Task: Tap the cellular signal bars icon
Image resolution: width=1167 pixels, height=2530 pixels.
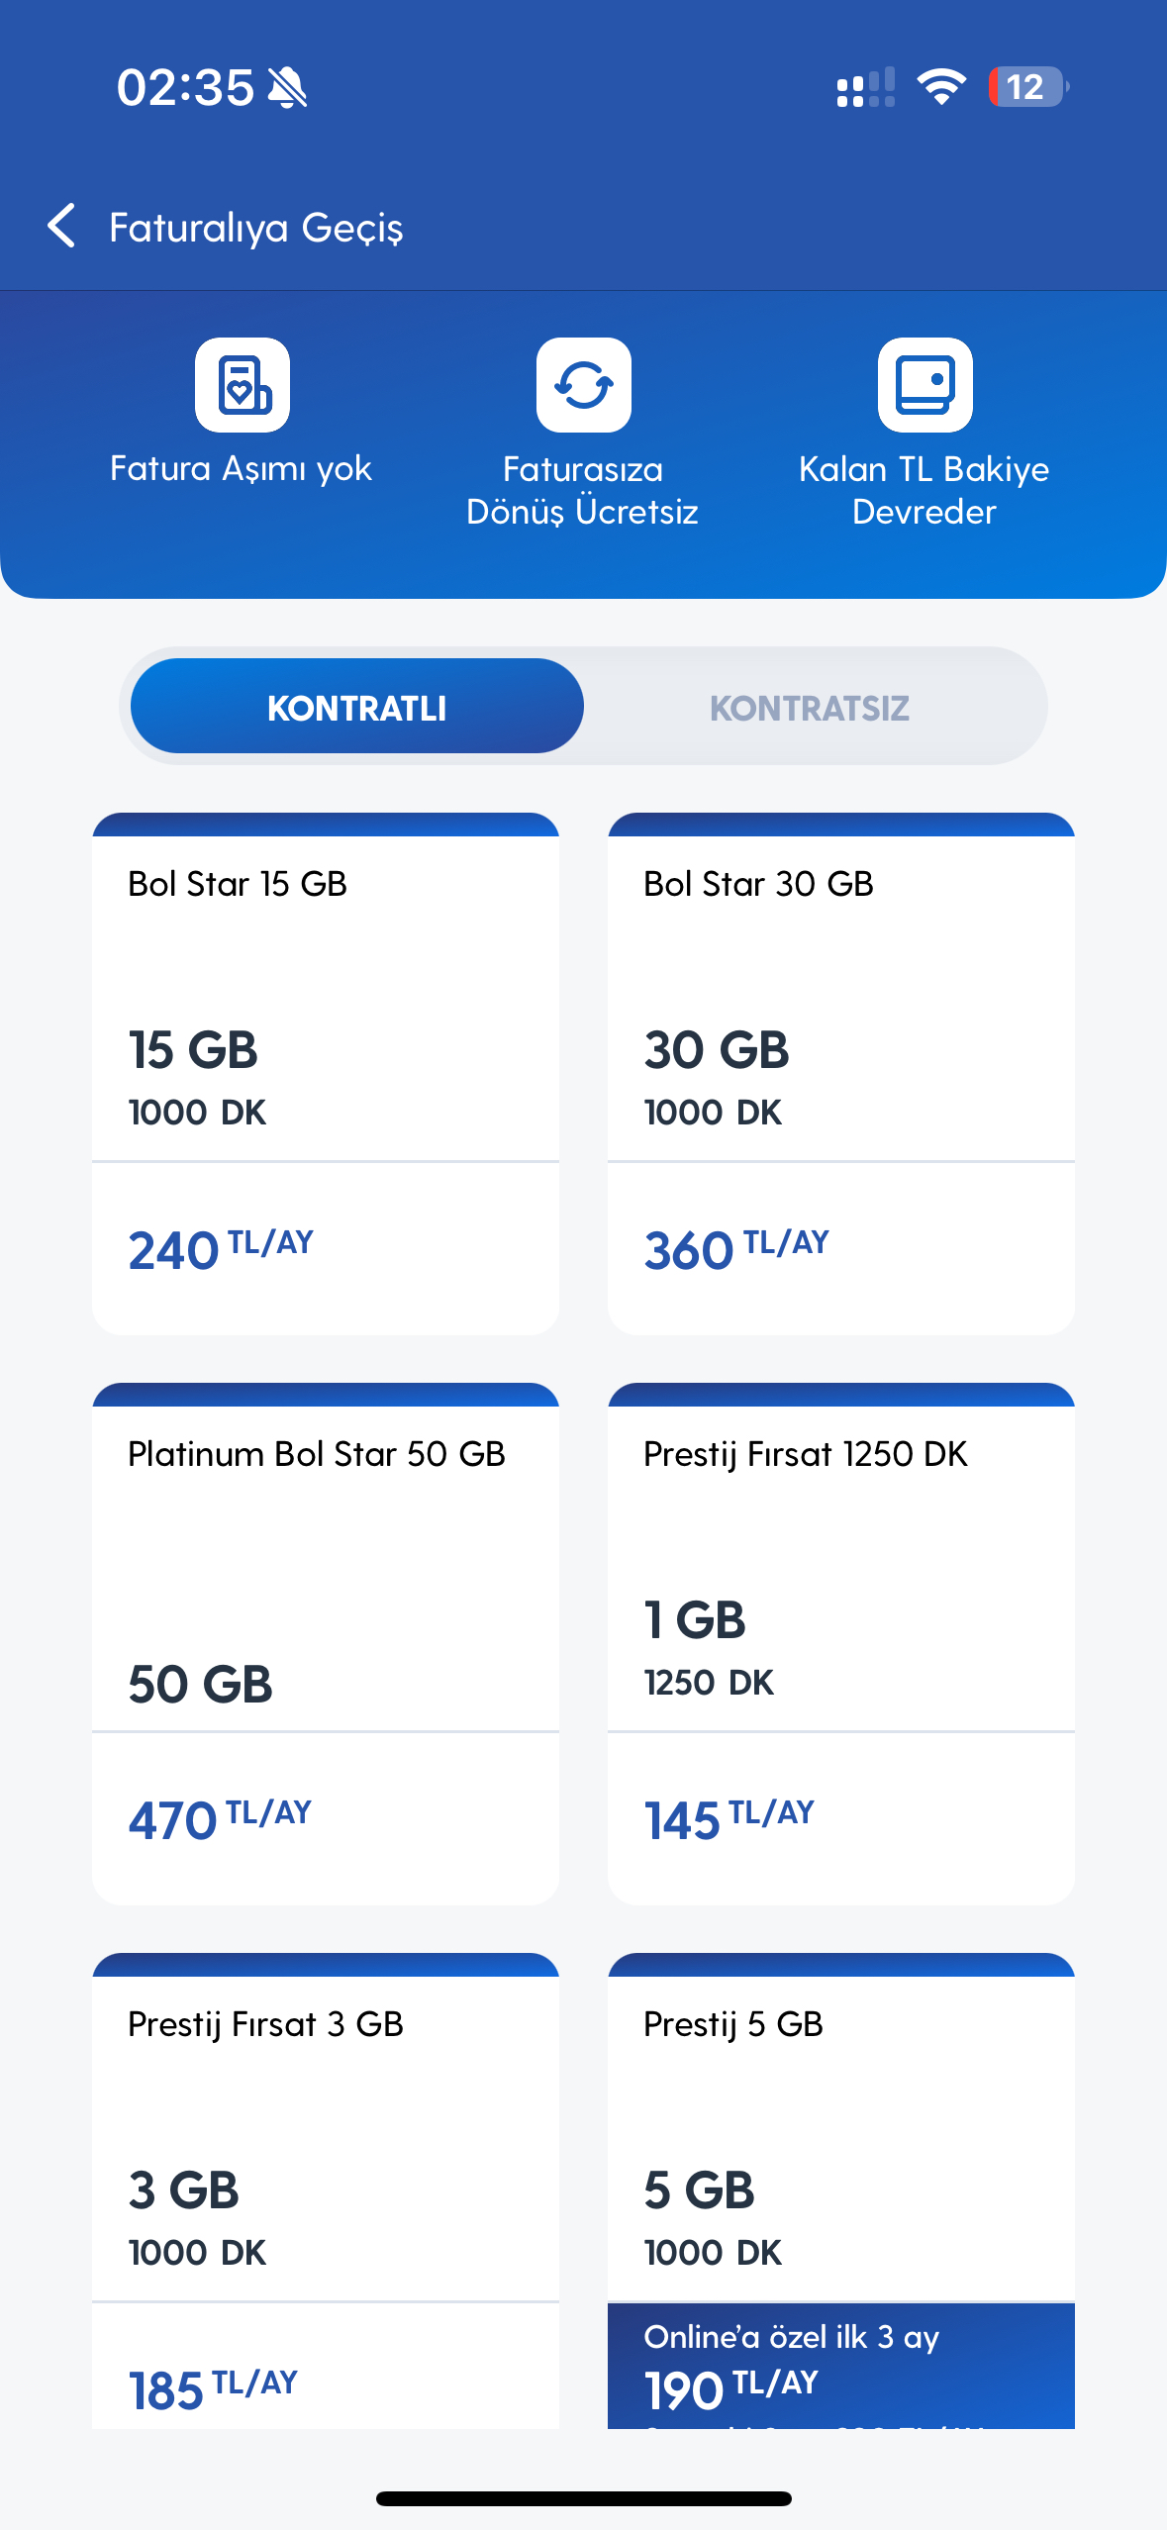Action: coord(866,87)
